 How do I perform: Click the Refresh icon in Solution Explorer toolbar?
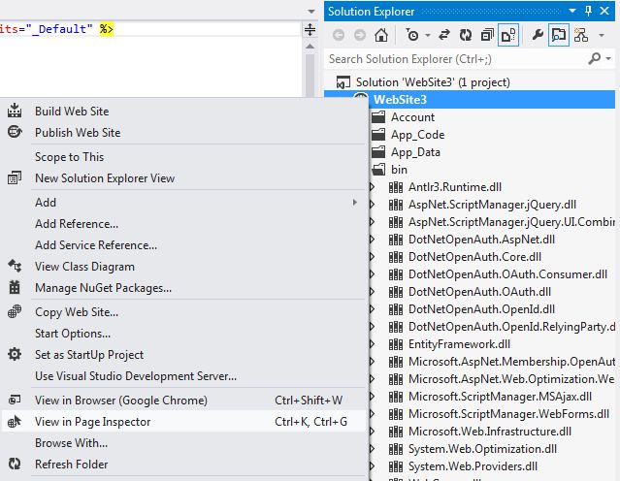tap(466, 35)
